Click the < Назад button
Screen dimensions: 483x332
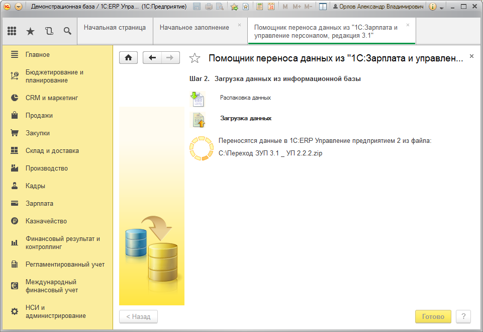(x=138, y=317)
